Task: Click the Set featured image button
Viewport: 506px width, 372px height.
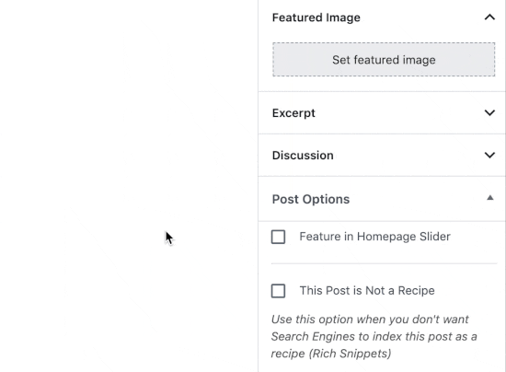Action: [384, 60]
